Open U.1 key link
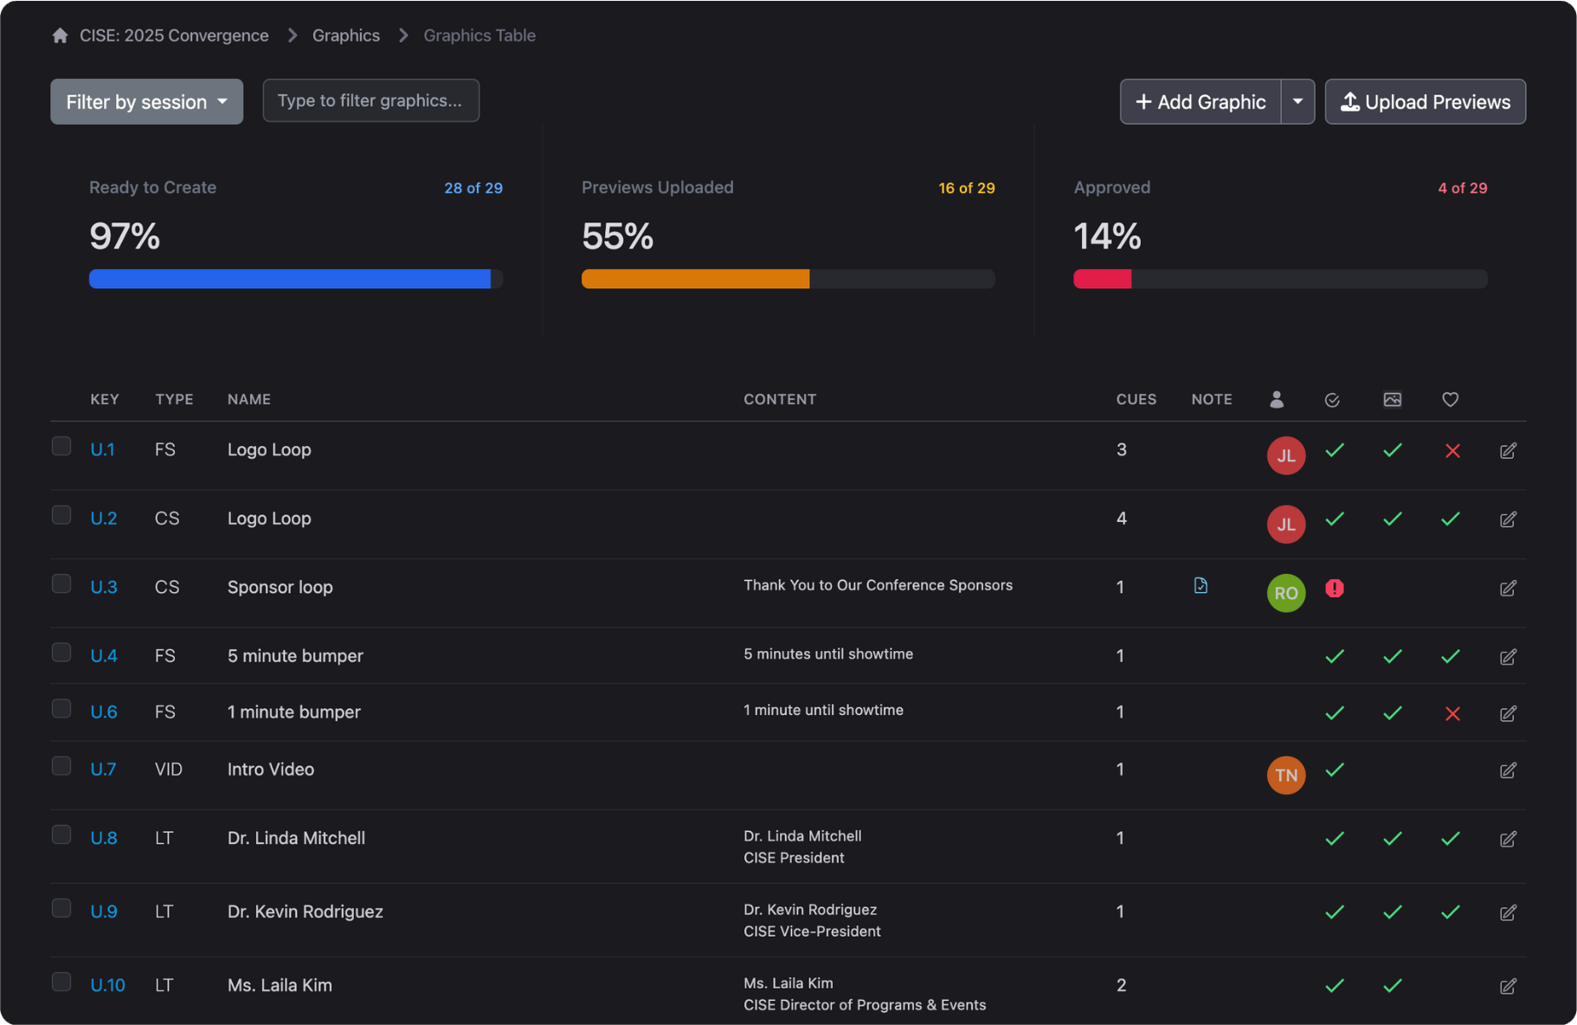Screen dimensions: 1577x1025 102,449
